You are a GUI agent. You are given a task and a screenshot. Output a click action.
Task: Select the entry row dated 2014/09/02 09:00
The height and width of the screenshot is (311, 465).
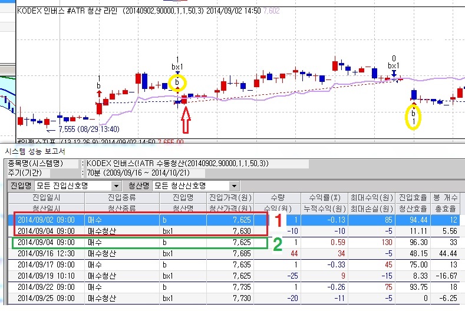(234, 220)
